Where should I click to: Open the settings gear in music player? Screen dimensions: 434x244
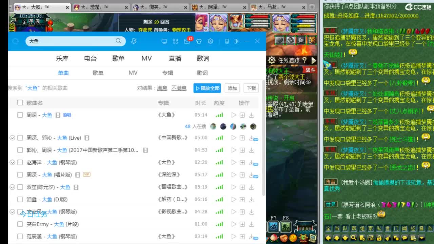coord(211,41)
